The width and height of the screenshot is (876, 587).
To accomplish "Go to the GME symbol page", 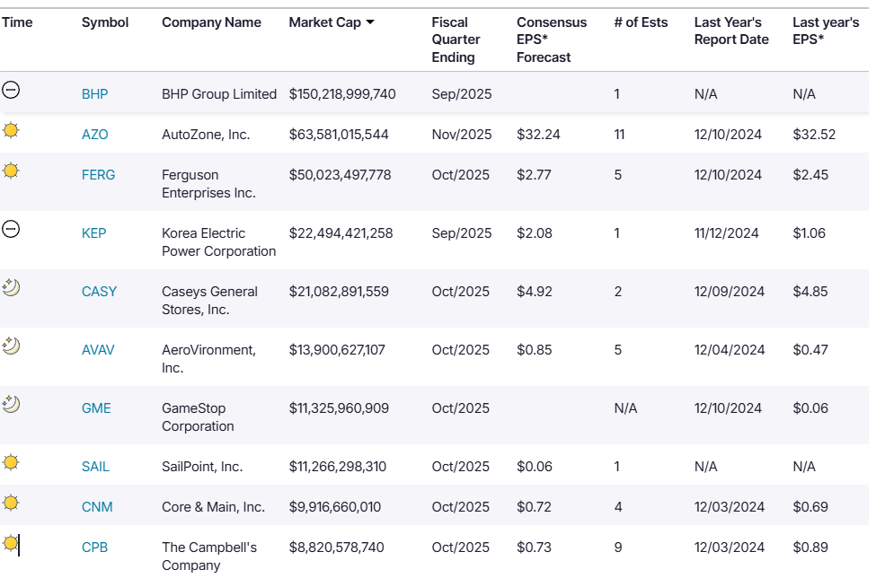I will click(96, 408).
